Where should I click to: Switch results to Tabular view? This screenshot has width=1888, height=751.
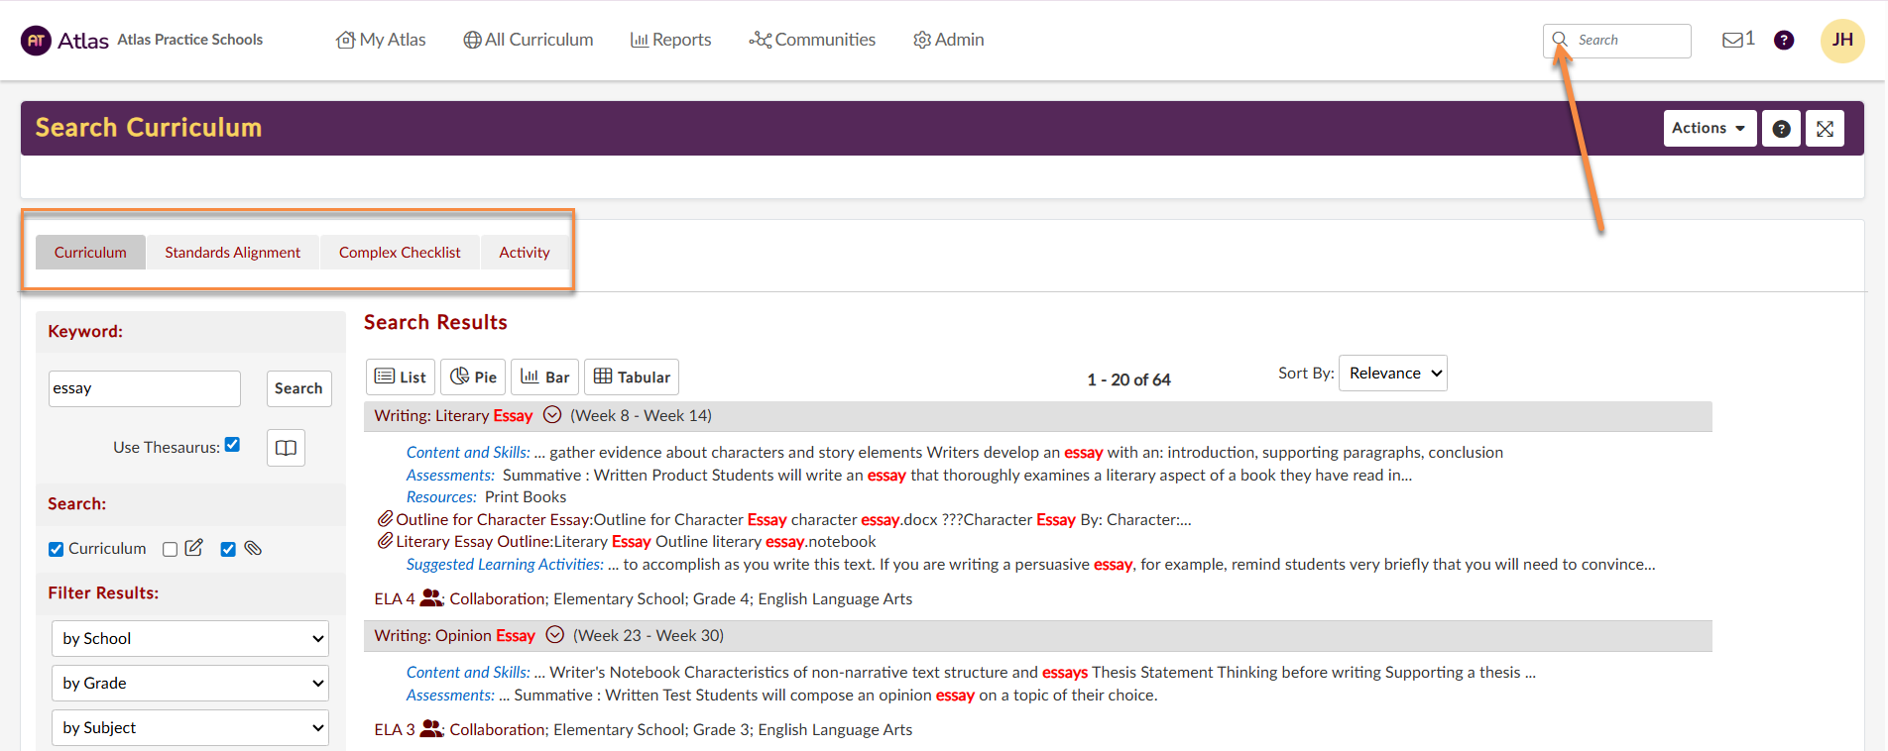(632, 377)
